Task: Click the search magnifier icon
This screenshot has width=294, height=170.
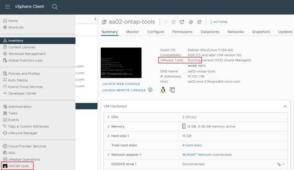Action: click(55, 7)
